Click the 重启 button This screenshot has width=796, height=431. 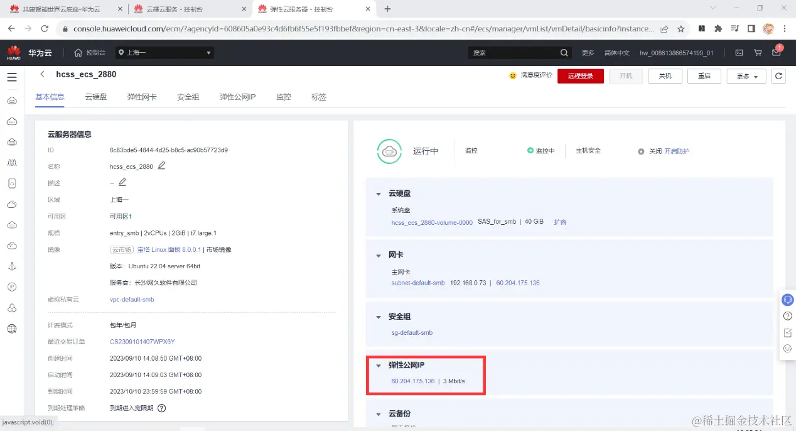[704, 76]
